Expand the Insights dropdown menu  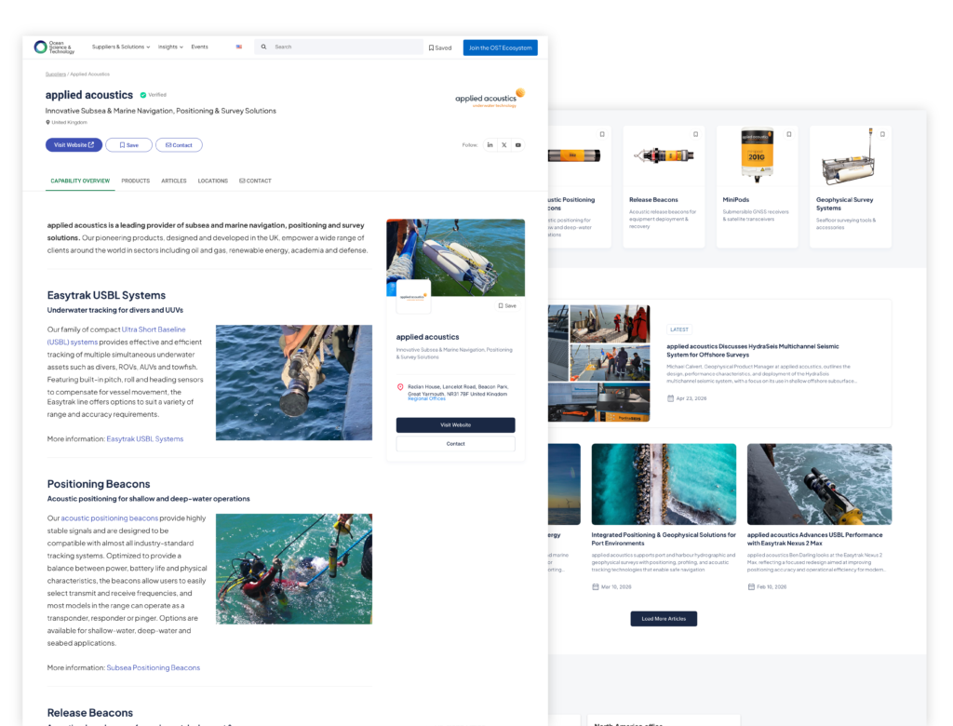coord(170,47)
